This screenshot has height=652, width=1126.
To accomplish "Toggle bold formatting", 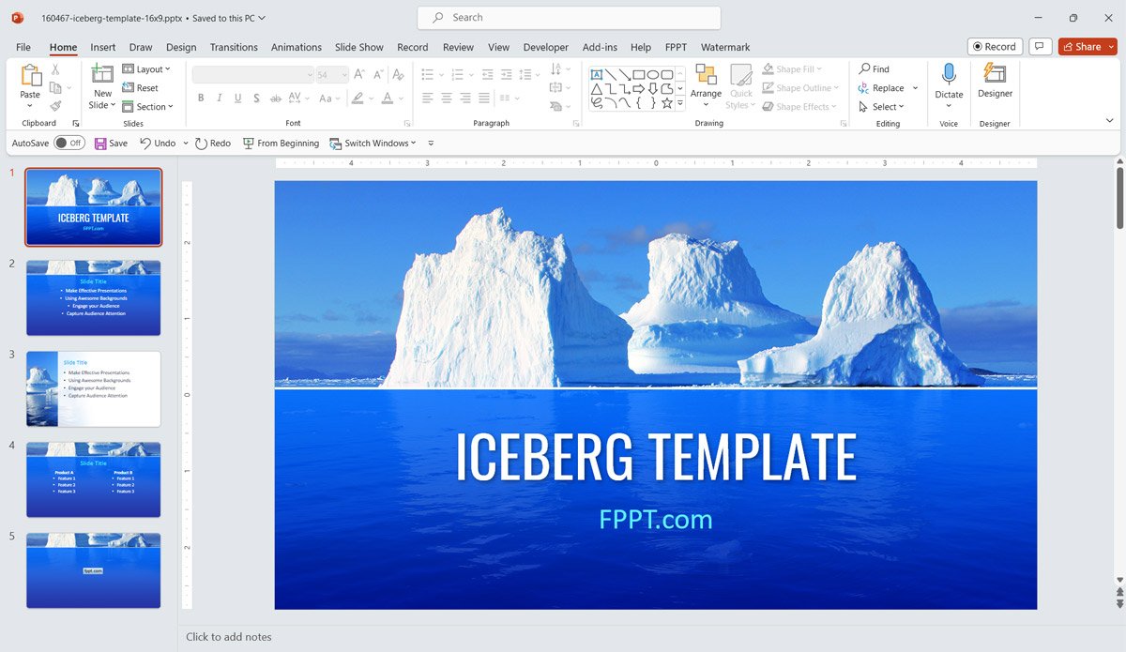I will point(201,98).
